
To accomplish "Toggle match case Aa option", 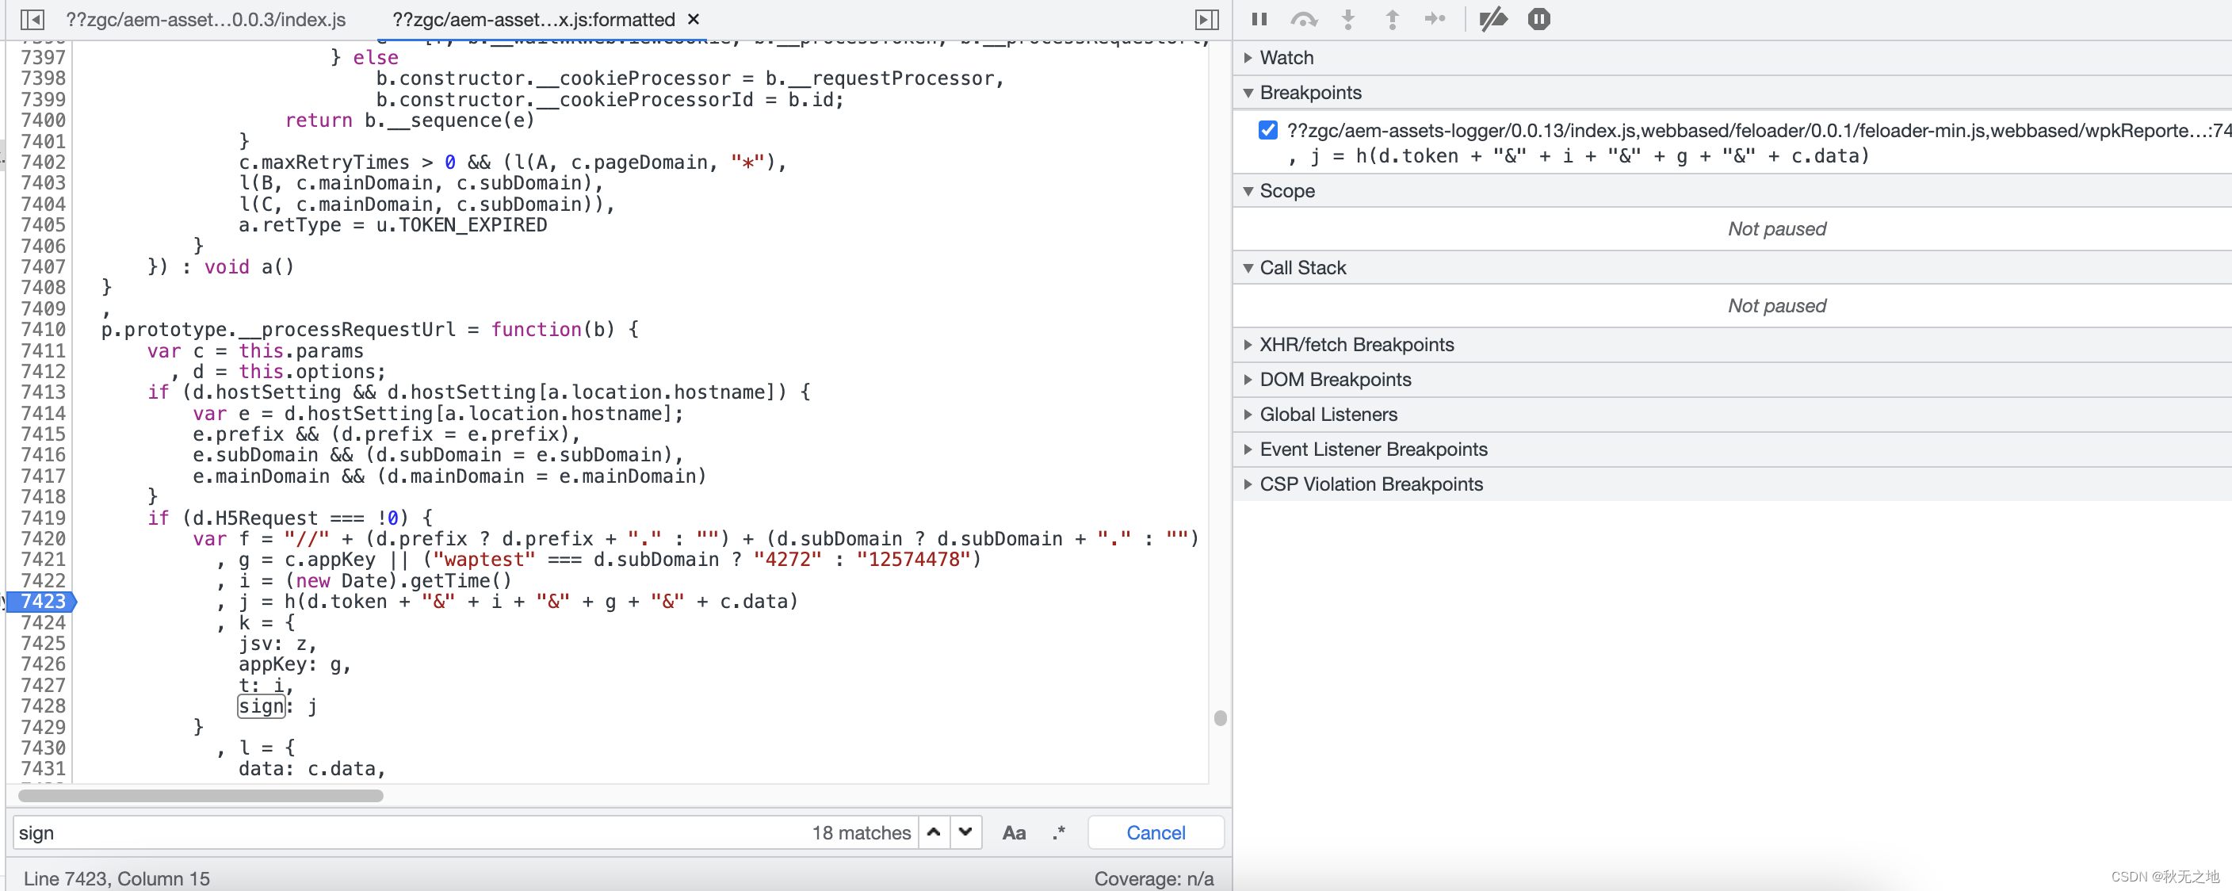I will pos(1014,833).
